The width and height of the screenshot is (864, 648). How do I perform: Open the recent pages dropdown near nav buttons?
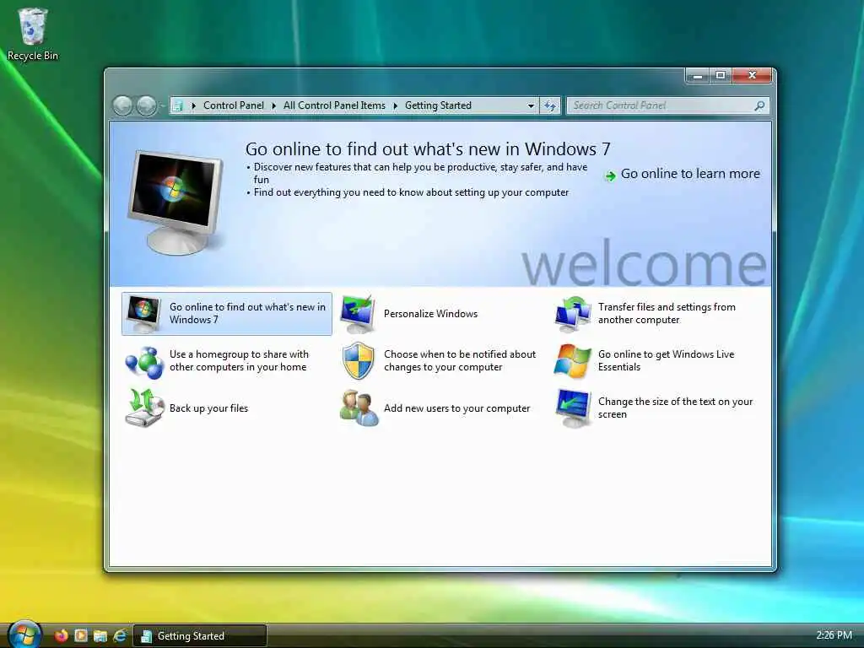pos(163,105)
